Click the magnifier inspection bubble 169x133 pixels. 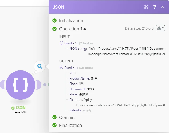40,66
